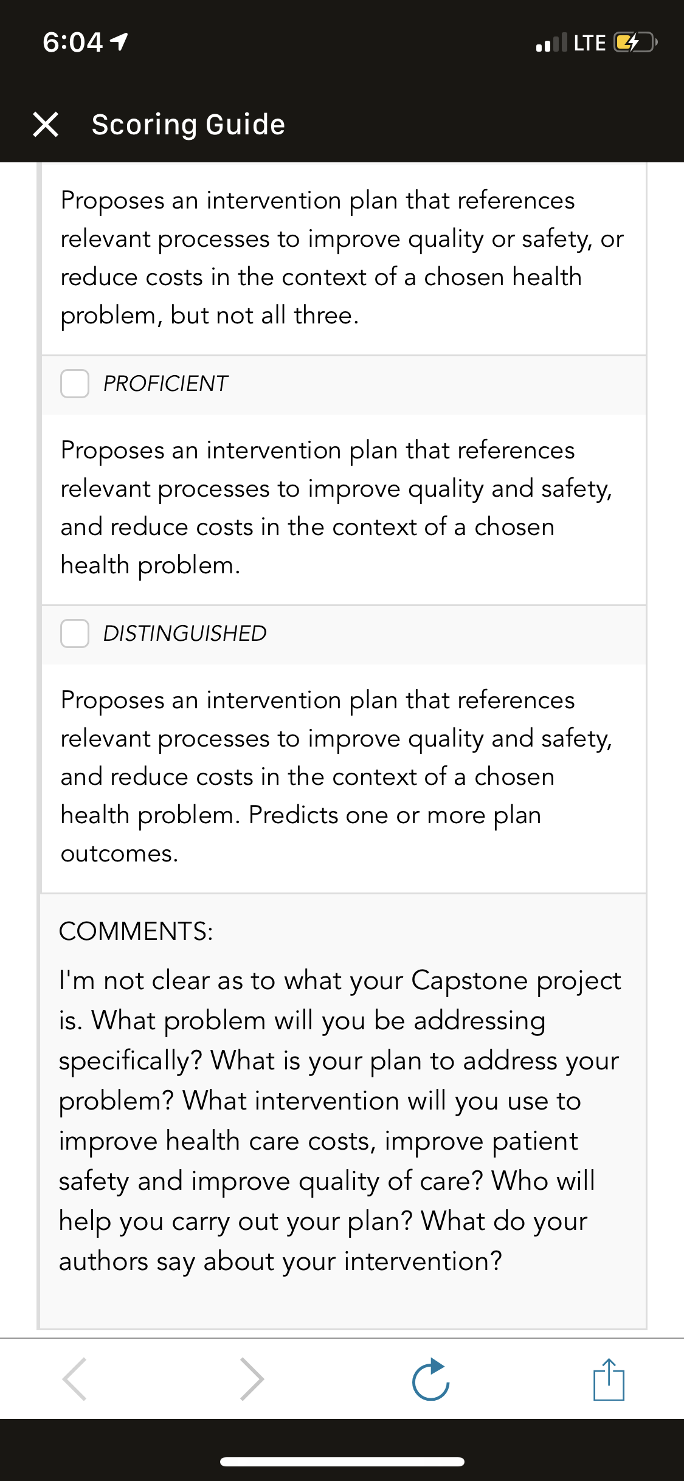The width and height of the screenshot is (684, 1481).
Task: Check the PROFICIENT checkbox
Action: tap(75, 384)
